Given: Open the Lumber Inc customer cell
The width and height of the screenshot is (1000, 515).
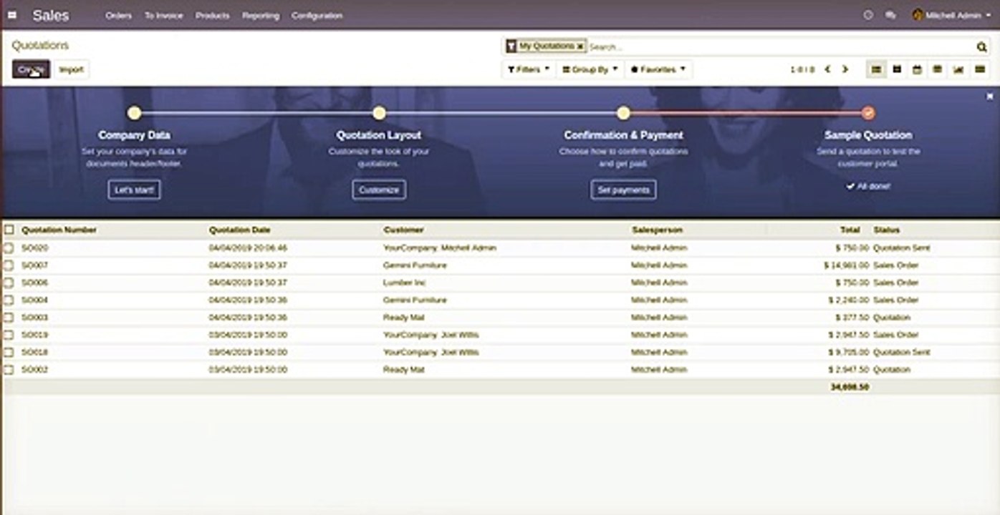Looking at the screenshot, I should 404,283.
